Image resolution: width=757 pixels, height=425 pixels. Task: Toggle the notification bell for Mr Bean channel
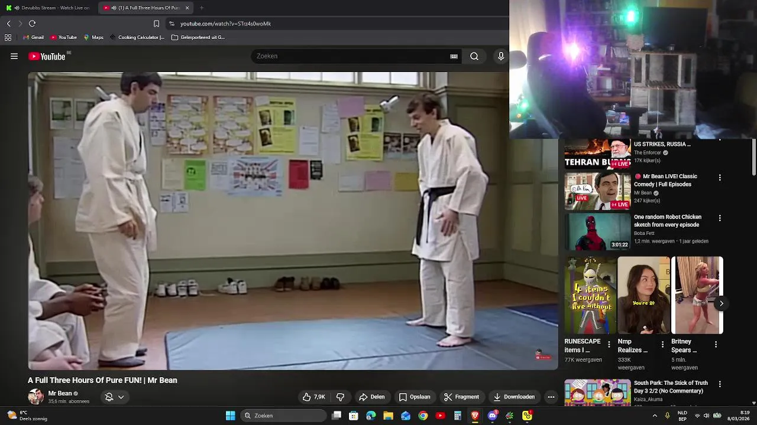[x=109, y=397]
